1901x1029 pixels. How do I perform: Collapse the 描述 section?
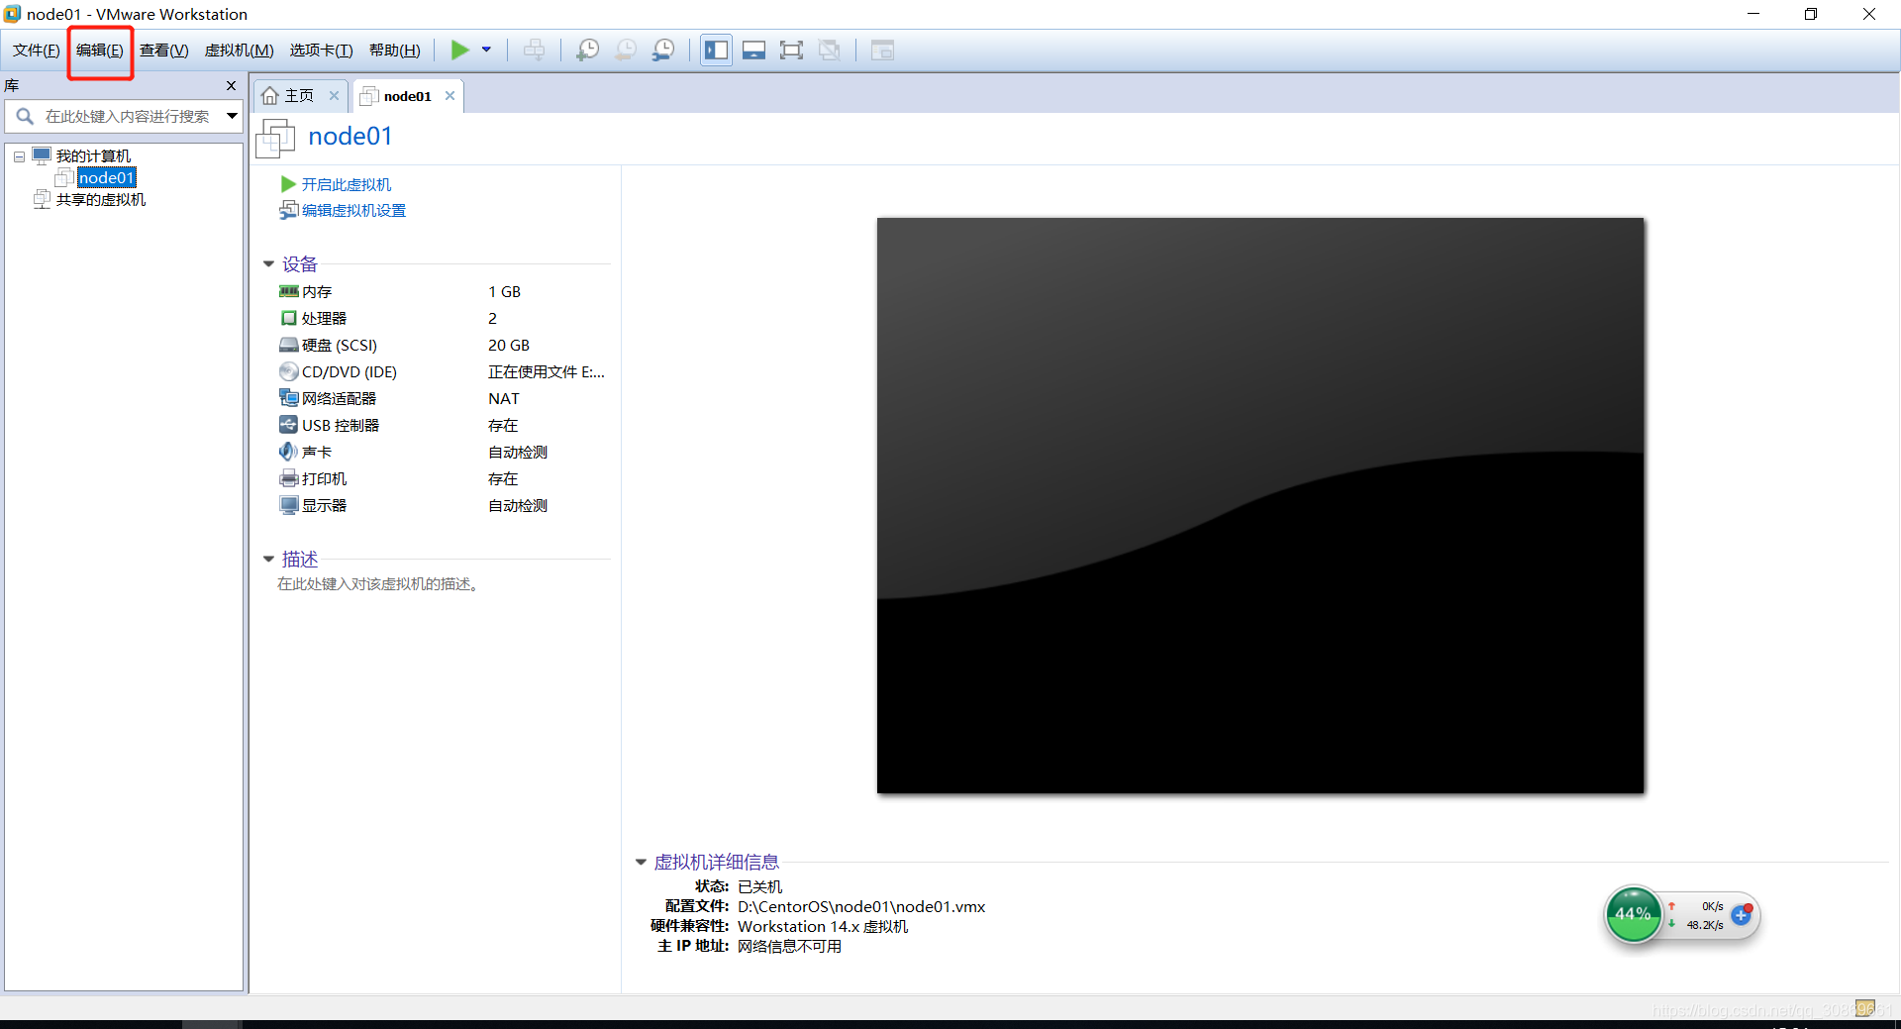pos(268,560)
